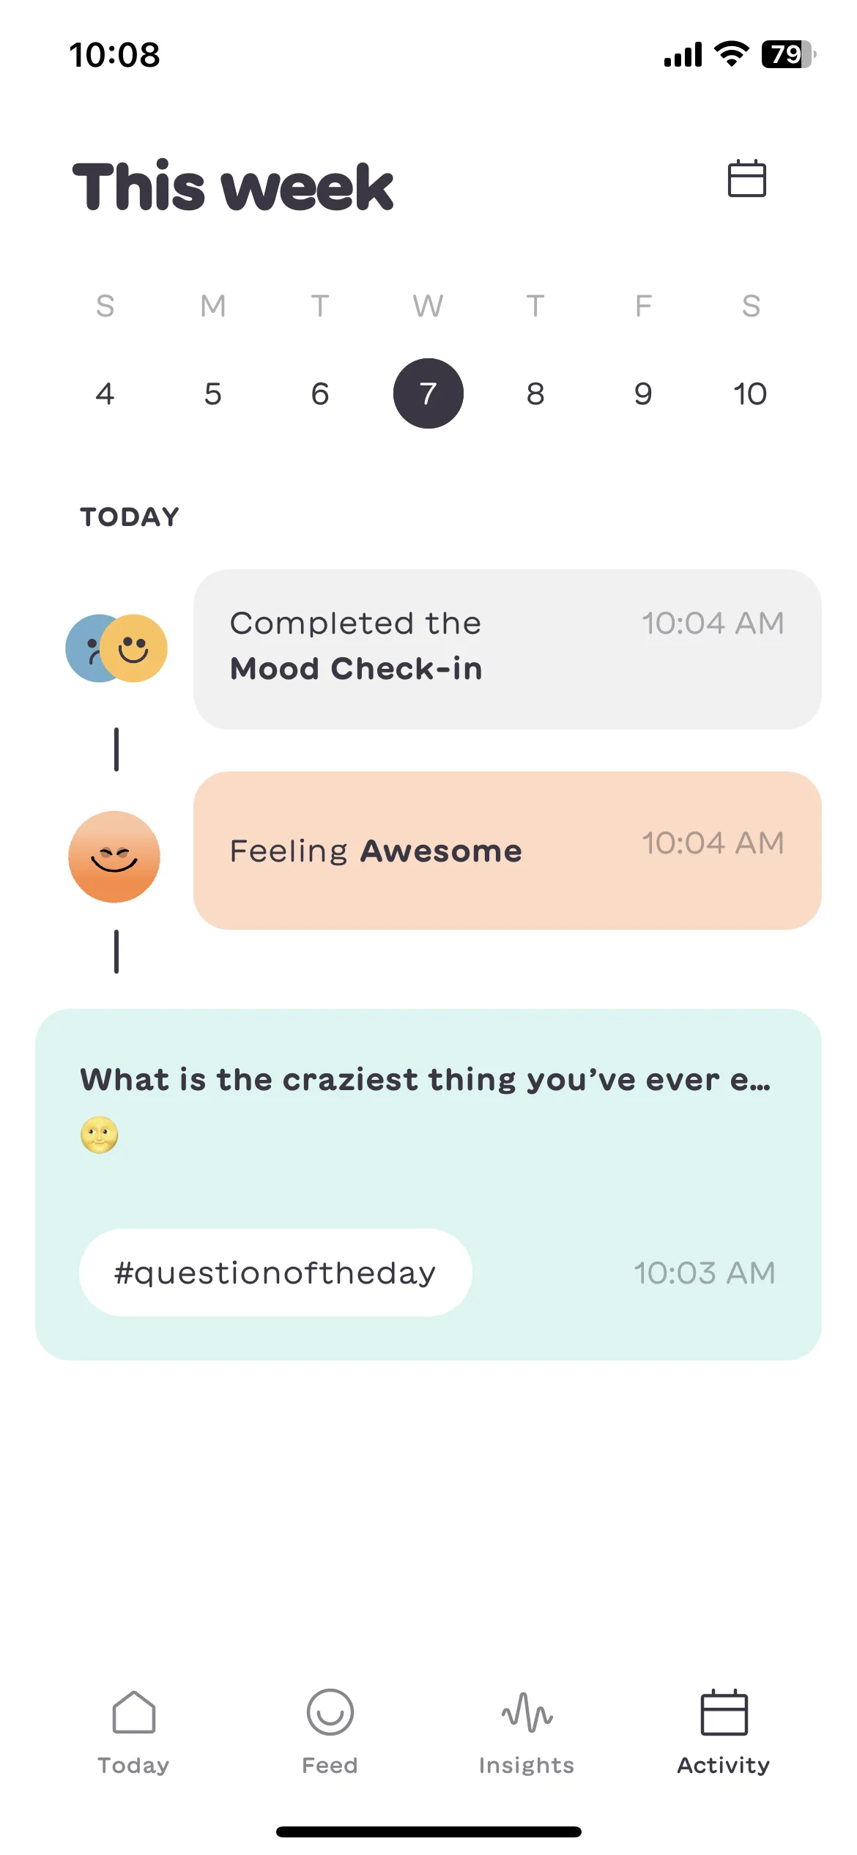The width and height of the screenshot is (857, 1855).
Task: Choose date 6 in week strip
Action: [x=320, y=393]
